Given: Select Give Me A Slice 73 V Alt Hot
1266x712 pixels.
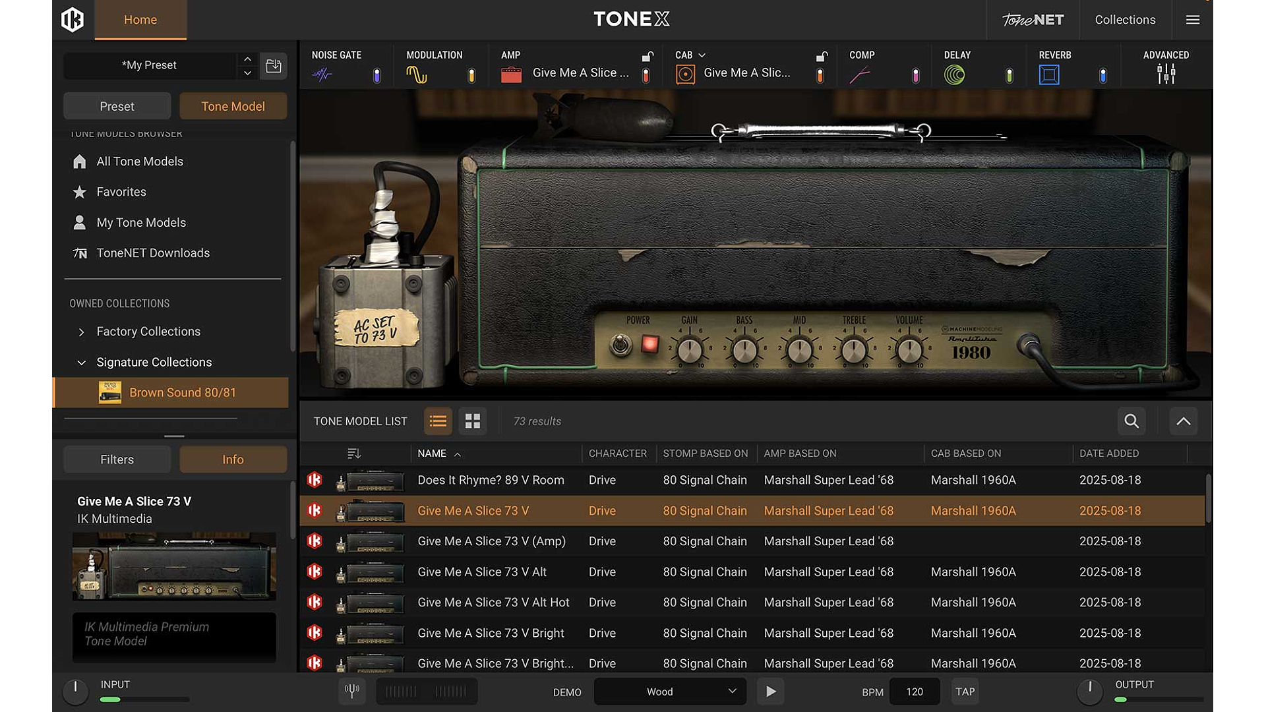Looking at the screenshot, I should 752,603.
